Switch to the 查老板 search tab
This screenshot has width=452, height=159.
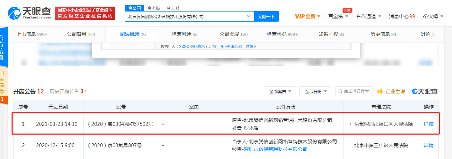[153, 8]
